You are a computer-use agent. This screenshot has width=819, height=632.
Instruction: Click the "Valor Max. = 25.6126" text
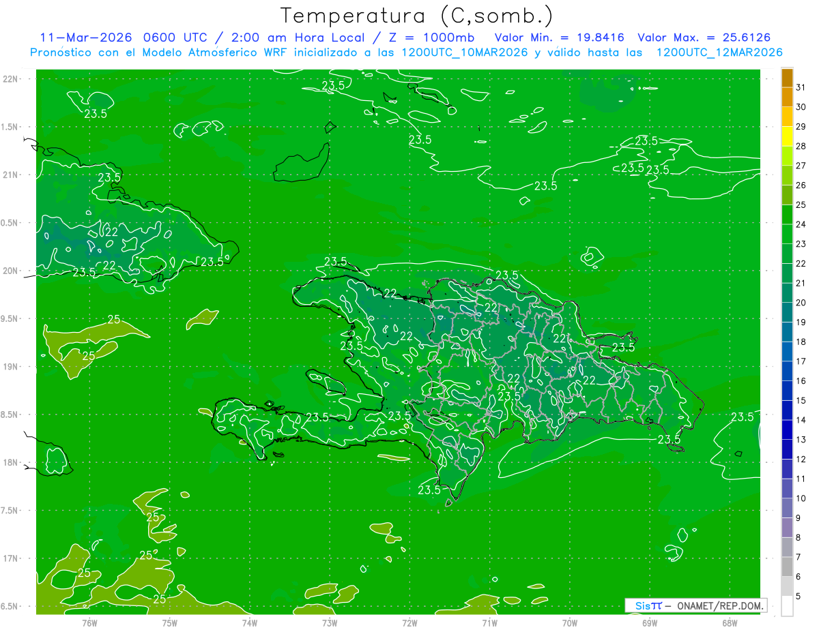coord(704,37)
